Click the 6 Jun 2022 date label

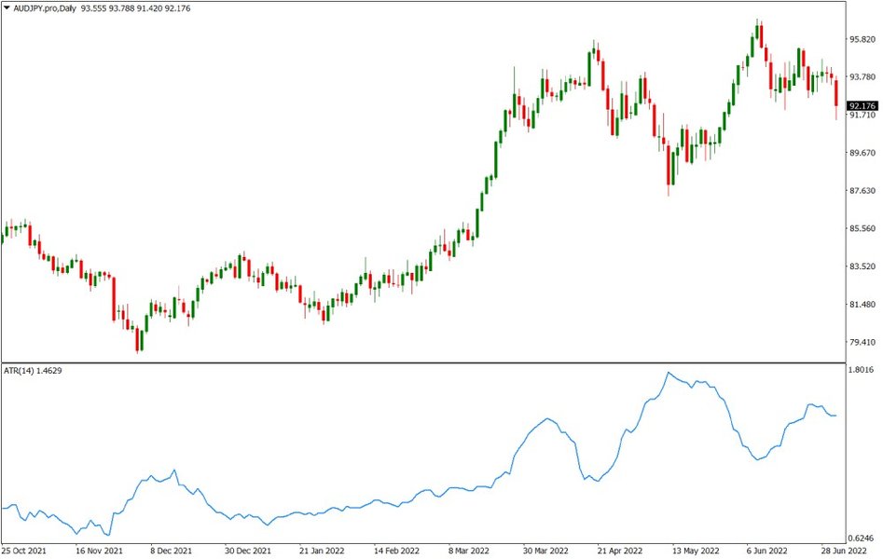[767, 550]
